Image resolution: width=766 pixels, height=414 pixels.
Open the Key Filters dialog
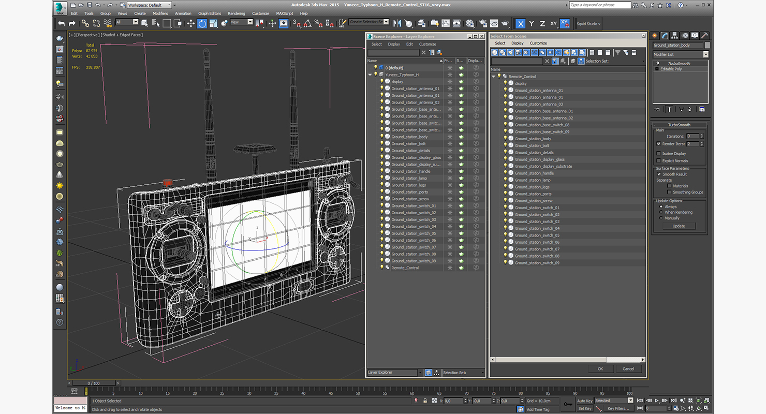618,408
